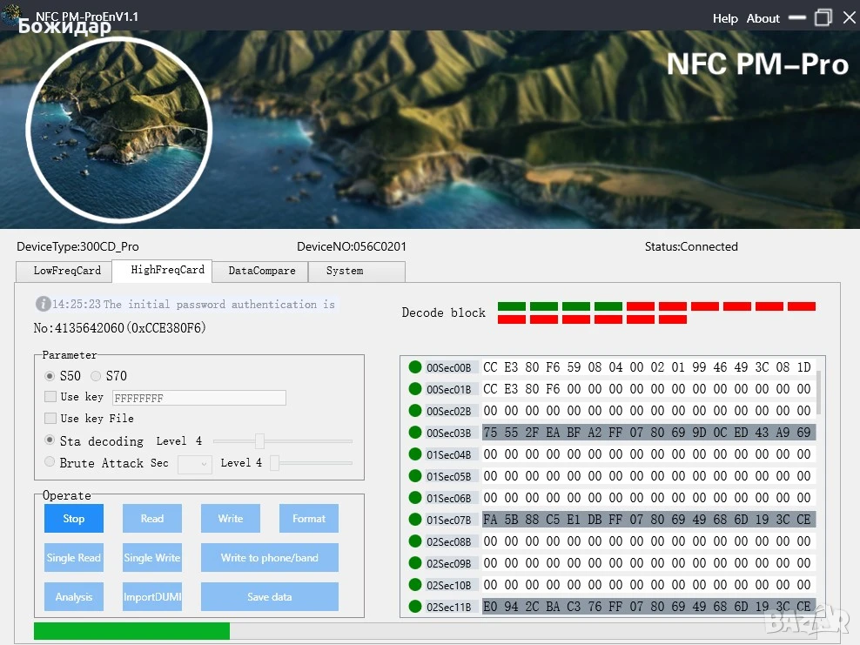Click the Save data button

269,597
